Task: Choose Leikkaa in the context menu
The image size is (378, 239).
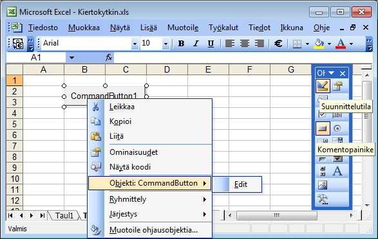Action: [150, 107]
